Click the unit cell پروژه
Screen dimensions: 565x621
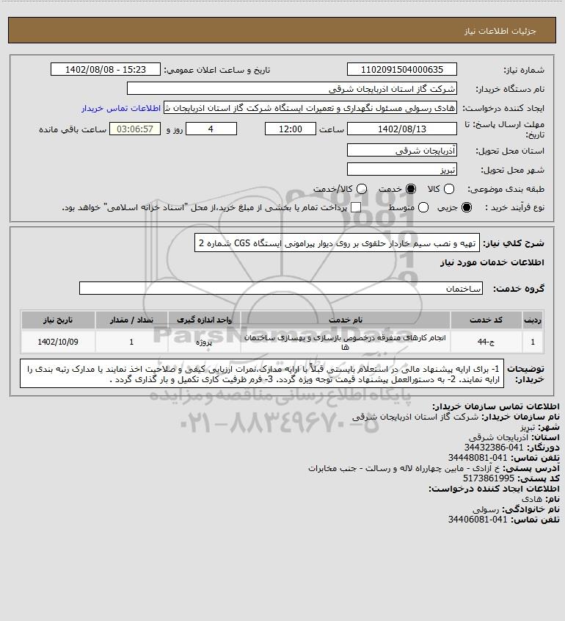click(204, 342)
